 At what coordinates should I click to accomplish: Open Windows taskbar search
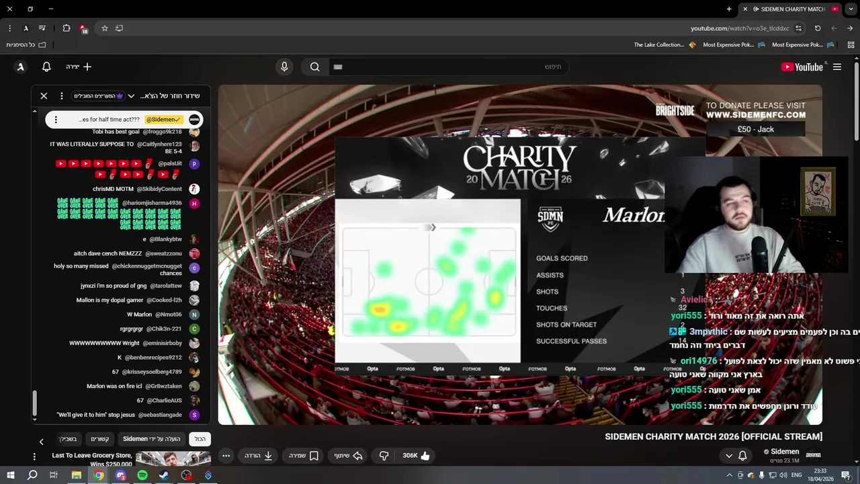(x=32, y=475)
